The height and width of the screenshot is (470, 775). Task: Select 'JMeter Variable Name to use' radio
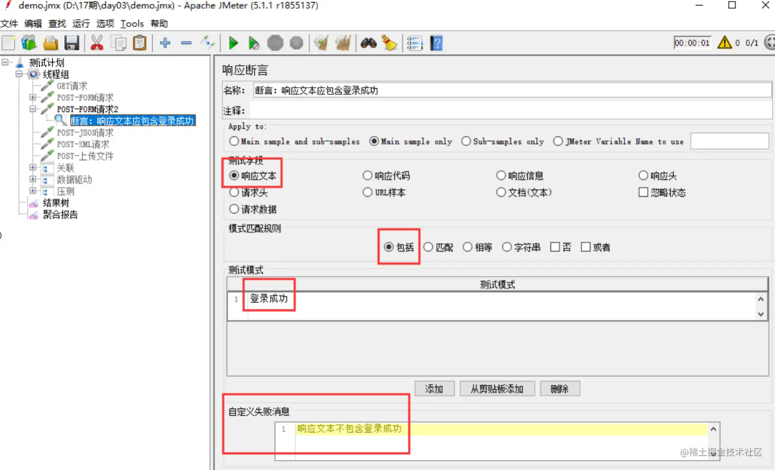558,141
